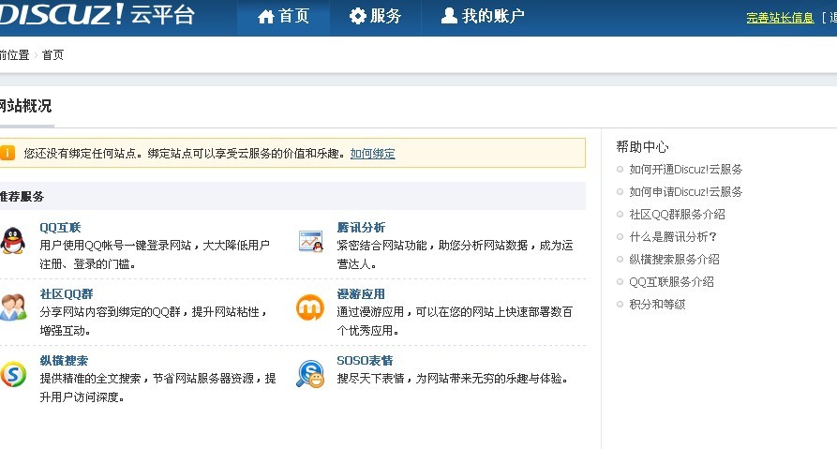Click the QQ互联 description text
The image size is (837, 449).
click(x=155, y=255)
